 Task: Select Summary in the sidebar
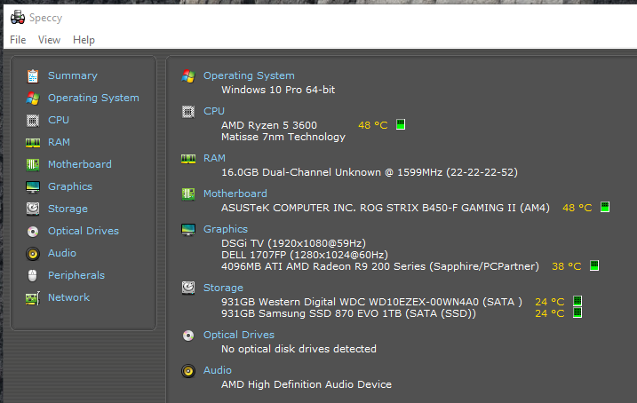click(73, 75)
